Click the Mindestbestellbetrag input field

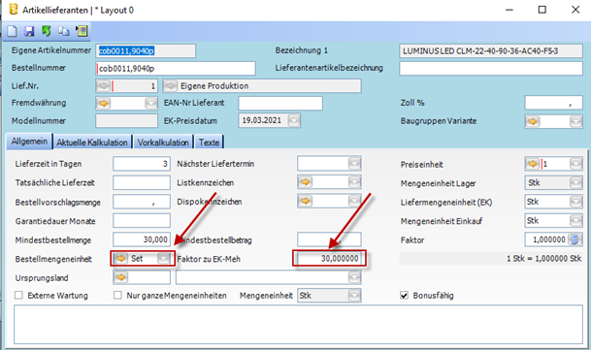(329, 239)
